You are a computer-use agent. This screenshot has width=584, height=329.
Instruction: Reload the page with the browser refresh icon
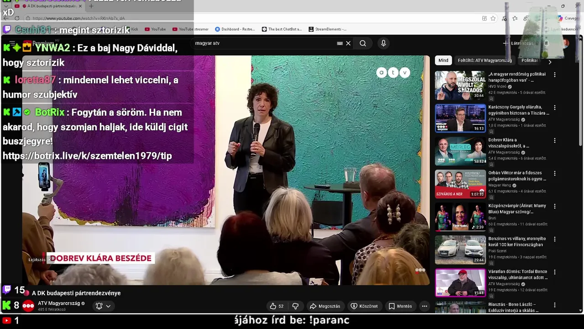point(17,18)
